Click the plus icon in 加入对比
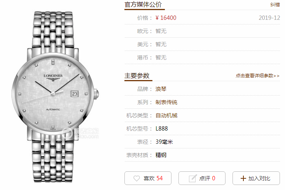The width and height of the screenshot is (285, 190). [x=243, y=178]
